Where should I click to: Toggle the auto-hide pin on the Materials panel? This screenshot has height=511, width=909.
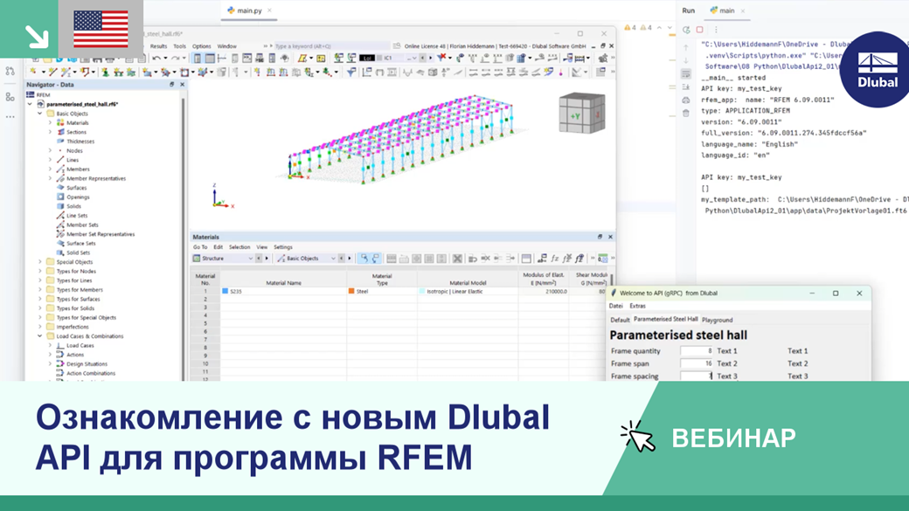click(600, 238)
